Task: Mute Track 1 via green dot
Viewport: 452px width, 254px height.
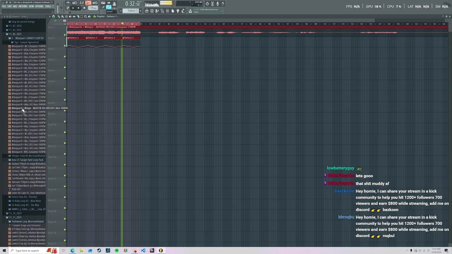Action: coord(65,35)
